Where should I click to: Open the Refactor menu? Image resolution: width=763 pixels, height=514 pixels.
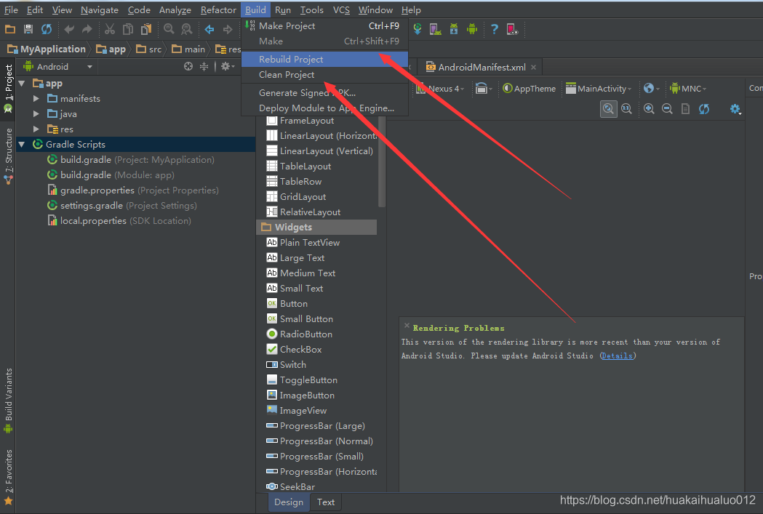click(218, 9)
